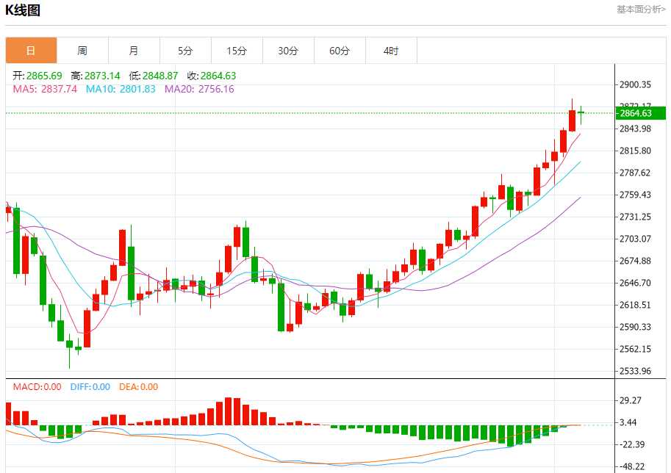Open the 60分 interval tab
Image resolution: width=671 pixels, height=473 pixels.
(340, 51)
